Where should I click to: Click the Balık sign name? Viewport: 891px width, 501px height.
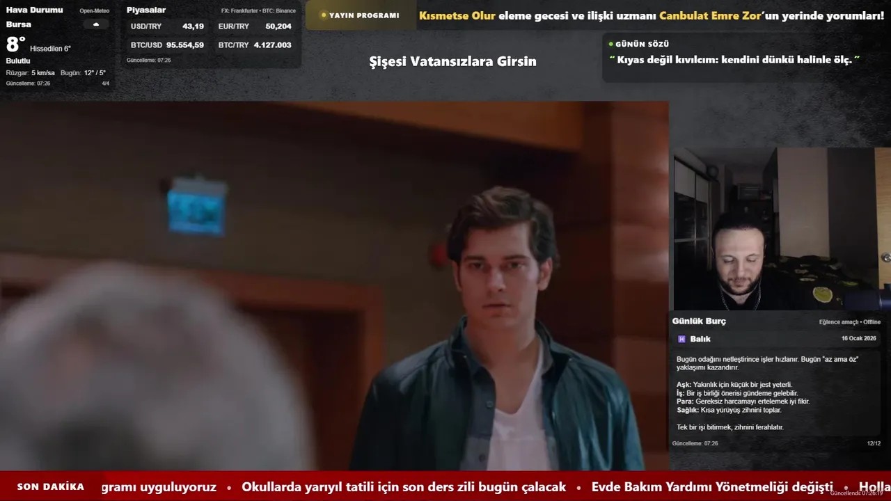coord(700,339)
